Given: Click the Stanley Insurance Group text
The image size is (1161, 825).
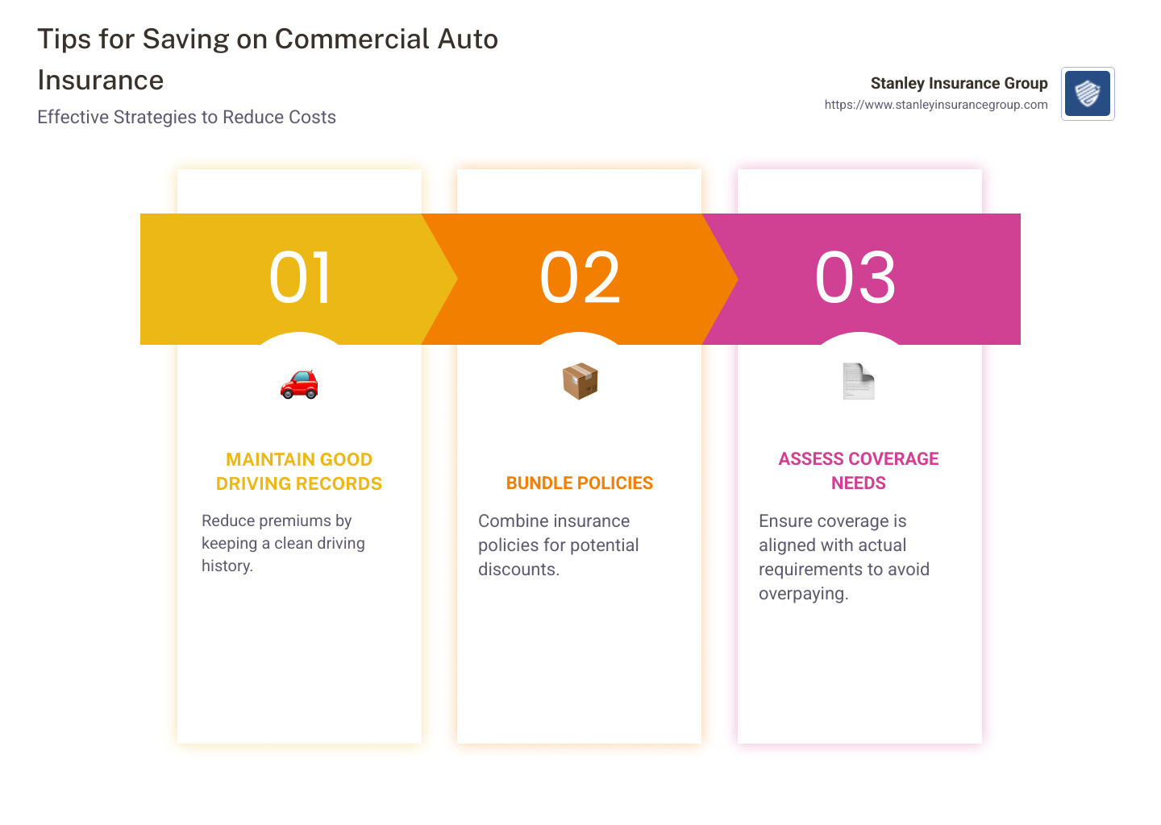Looking at the screenshot, I should (x=959, y=83).
